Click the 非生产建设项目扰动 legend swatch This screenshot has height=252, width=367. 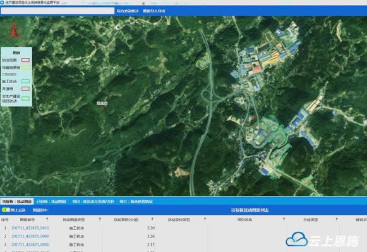point(25,98)
